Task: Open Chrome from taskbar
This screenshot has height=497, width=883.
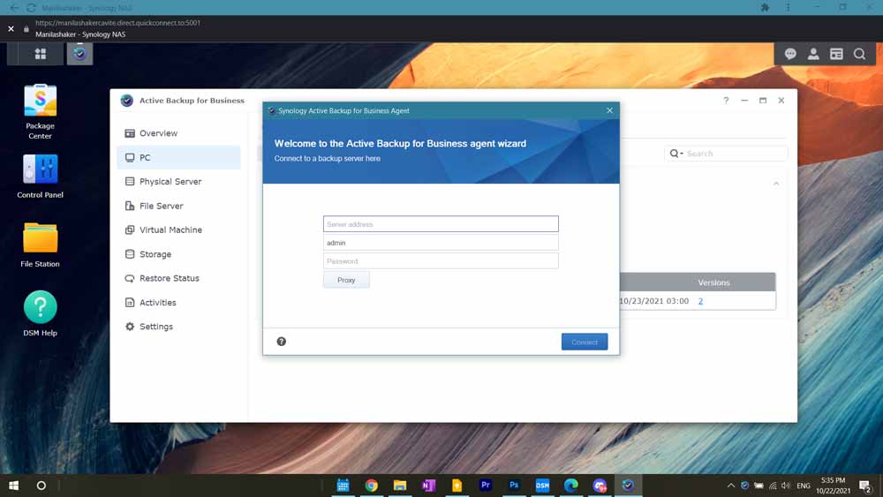Action: pos(371,486)
